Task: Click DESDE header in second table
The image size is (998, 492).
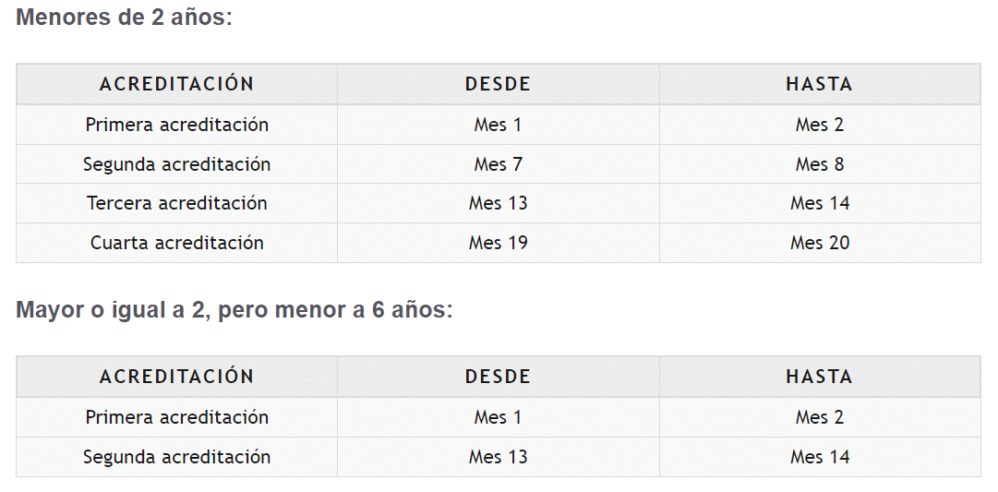Action: coord(498,377)
